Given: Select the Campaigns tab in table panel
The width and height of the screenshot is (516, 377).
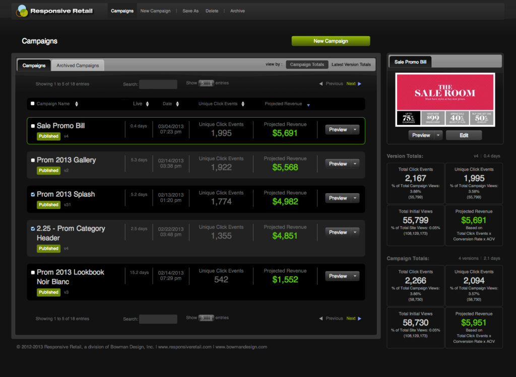Looking at the screenshot, I should [x=34, y=65].
